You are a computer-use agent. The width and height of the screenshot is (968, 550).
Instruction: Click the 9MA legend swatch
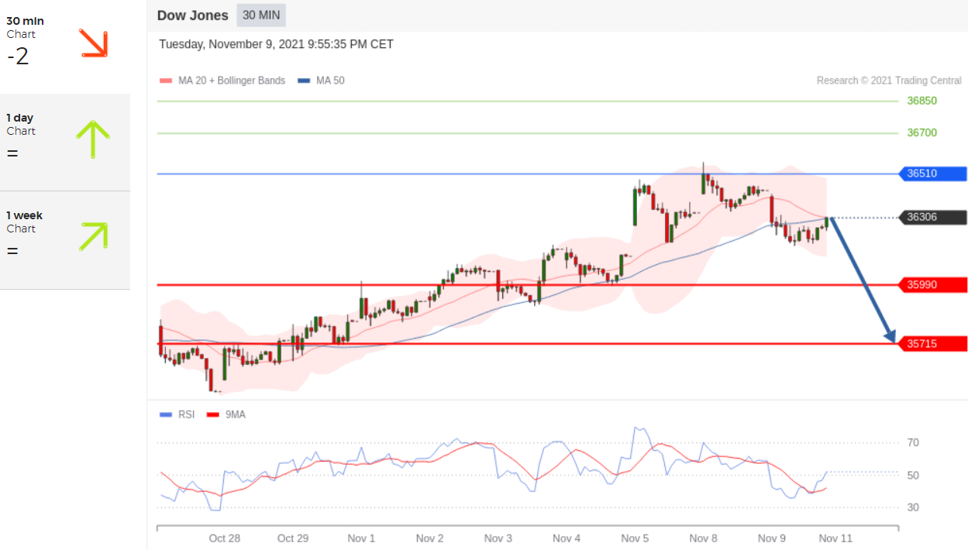(213, 414)
